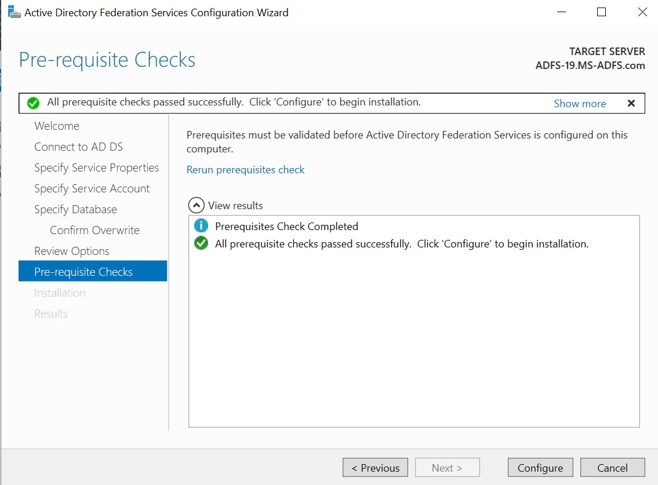The width and height of the screenshot is (658, 485).
Task: Click the Previous button
Action: [x=375, y=468]
